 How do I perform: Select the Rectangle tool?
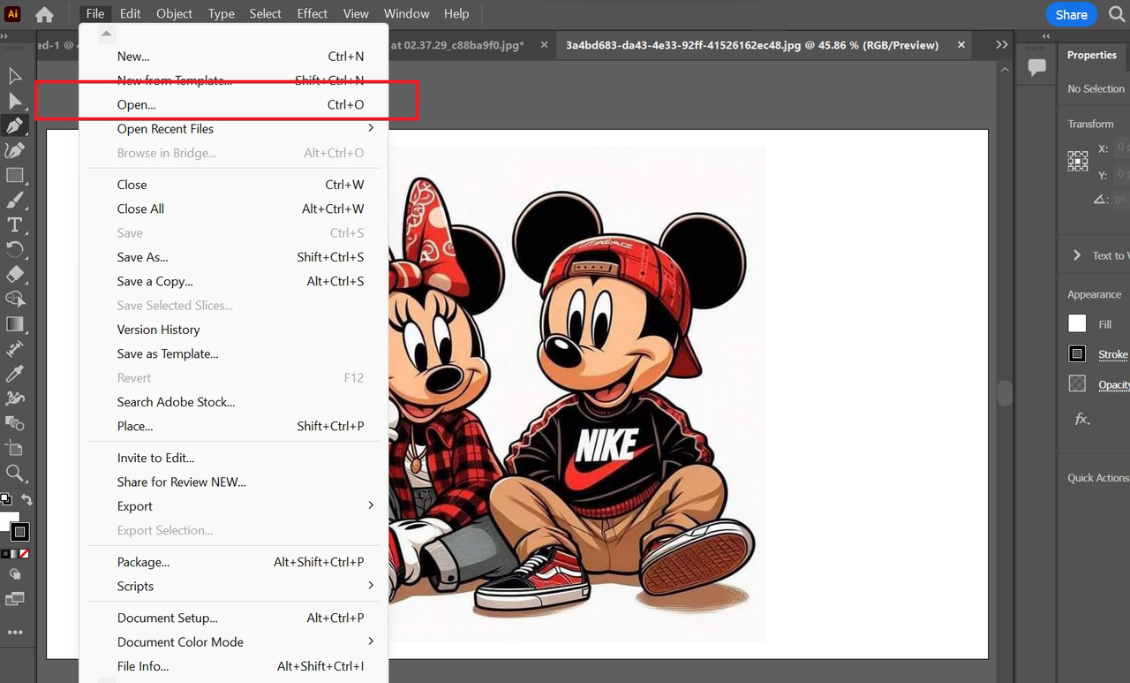click(x=14, y=175)
